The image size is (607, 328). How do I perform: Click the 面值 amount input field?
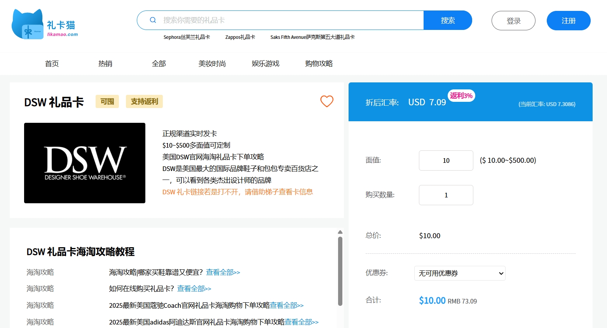pos(446,161)
